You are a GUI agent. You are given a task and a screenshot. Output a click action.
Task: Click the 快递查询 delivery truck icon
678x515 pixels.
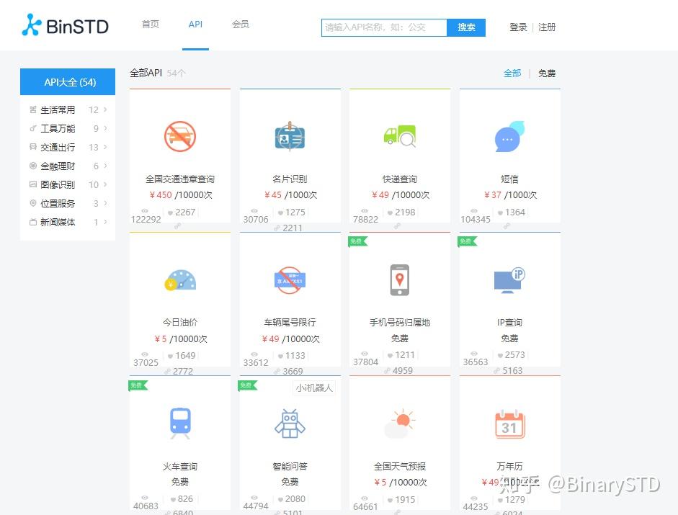(x=399, y=135)
